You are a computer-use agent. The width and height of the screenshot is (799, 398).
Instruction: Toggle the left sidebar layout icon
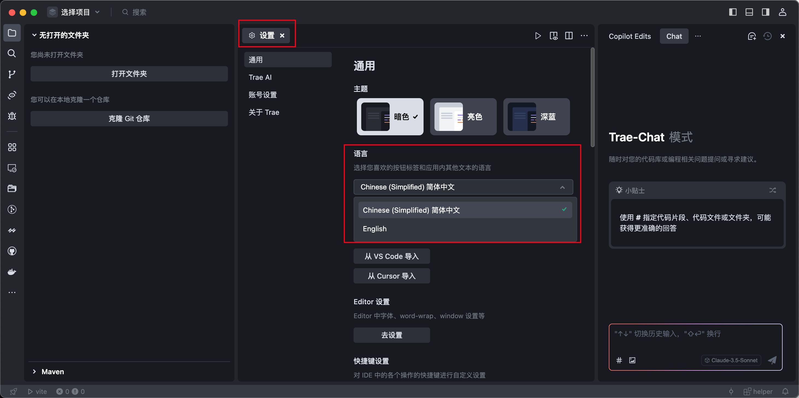click(733, 12)
